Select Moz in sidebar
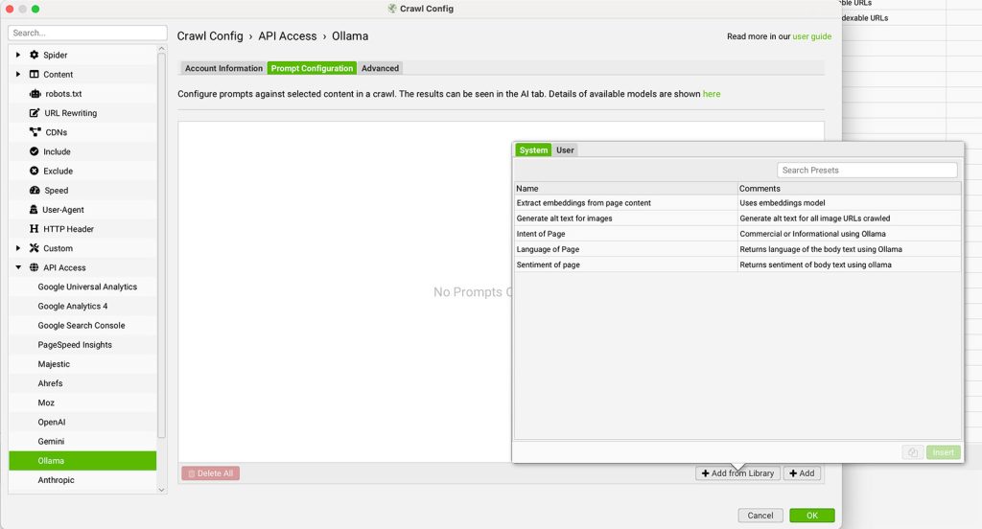982x529 pixels. click(x=82, y=402)
